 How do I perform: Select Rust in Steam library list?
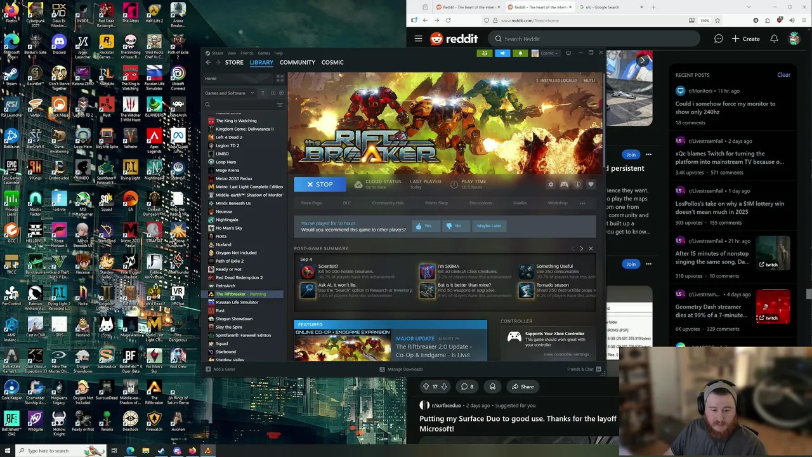click(x=220, y=310)
